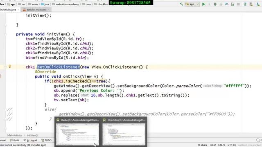Click highlighted setOnClickListener text
Image resolution: width=262 pixels, height=147 pixels.
pyautogui.click(x=59, y=67)
